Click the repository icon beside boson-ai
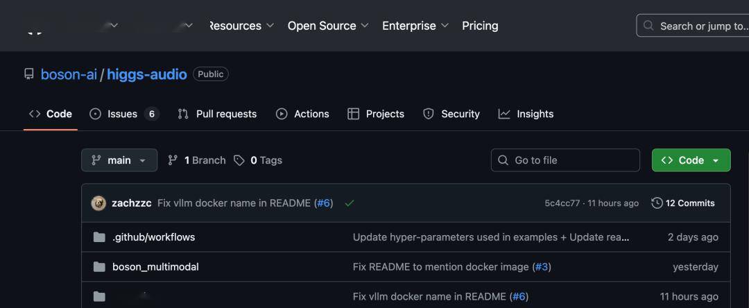The image size is (749, 308). click(28, 74)
